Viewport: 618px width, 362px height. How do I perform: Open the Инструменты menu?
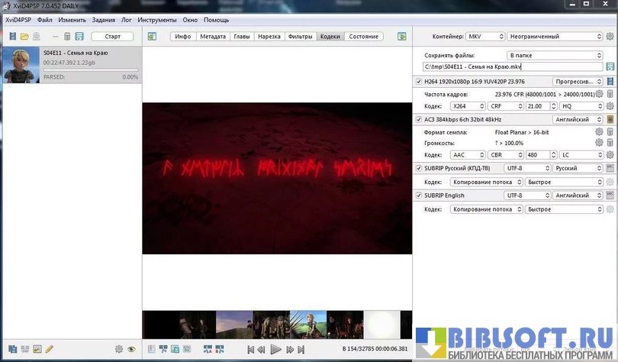[157, 19]
